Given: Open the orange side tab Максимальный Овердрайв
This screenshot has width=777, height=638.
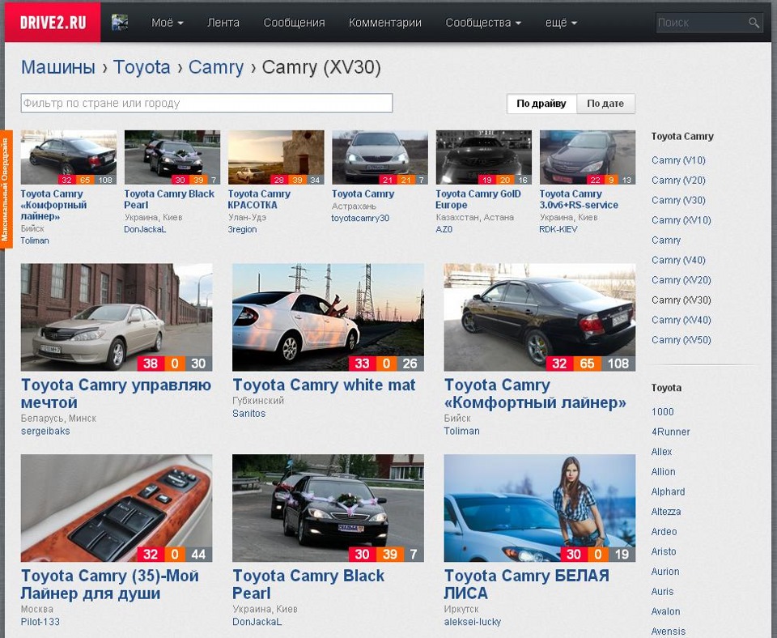Looking at the screenshot, I should coord(6,189).
